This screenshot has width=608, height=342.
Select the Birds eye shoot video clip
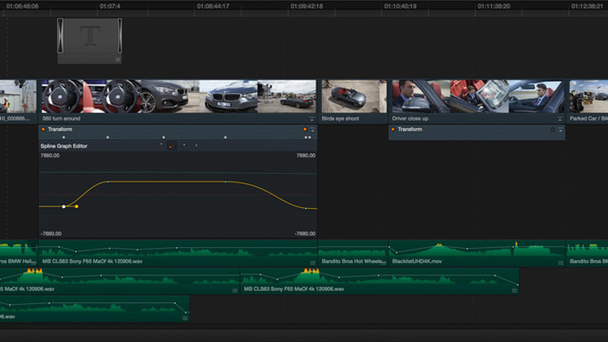click(x=352, y=102)
